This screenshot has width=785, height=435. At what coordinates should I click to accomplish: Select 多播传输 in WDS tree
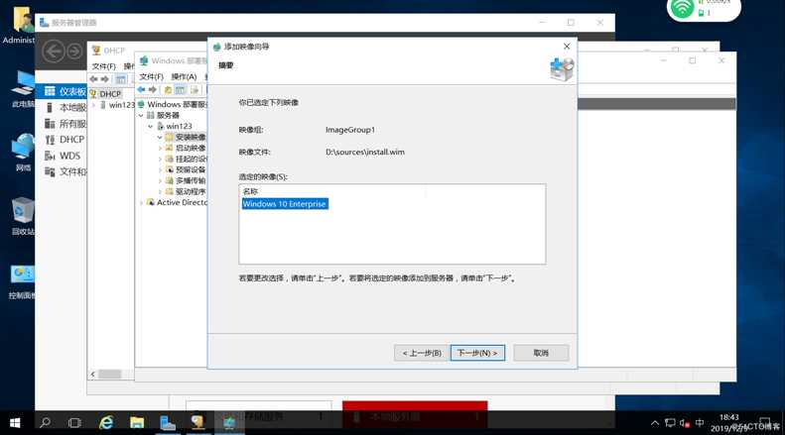pyautogui.click(x=191, y=180)
